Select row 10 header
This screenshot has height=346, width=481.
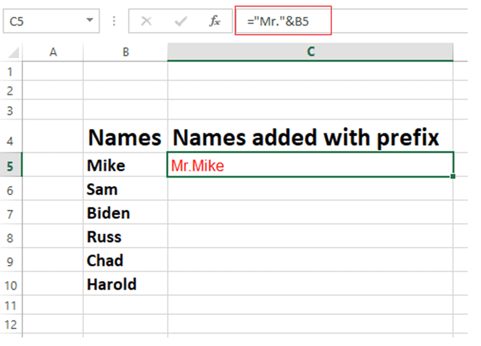[10, 284]
